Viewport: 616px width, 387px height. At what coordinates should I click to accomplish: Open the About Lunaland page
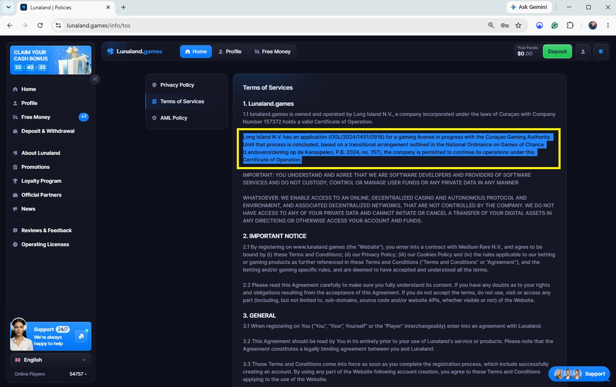tap(41, 153)
